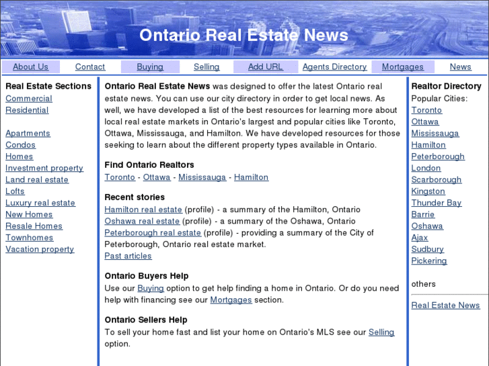Choose Kingston in Realtor Directory

(428, 191)
